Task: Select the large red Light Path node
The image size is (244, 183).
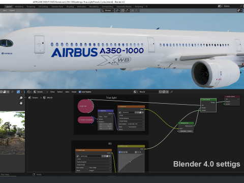Action: (85, 106)
